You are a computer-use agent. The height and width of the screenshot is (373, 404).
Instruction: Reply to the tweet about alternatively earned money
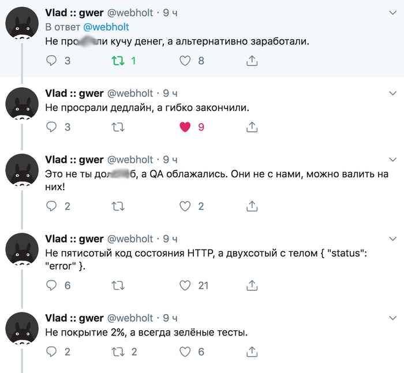tap(51, 60)
